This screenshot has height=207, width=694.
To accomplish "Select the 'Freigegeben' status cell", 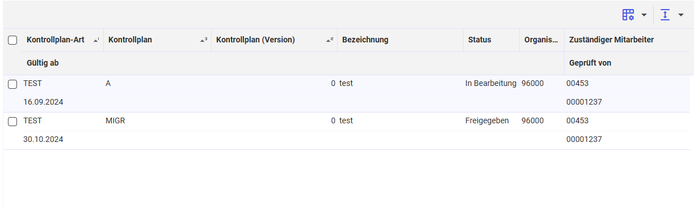I will point(487,120).
